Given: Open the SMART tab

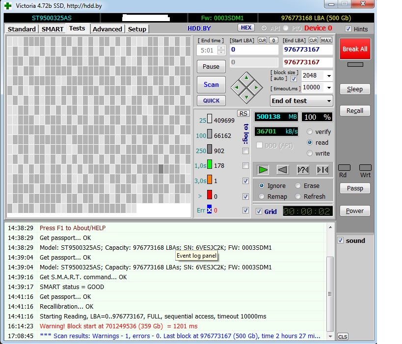Looking at the screenshot, I should tap(53, 29).
